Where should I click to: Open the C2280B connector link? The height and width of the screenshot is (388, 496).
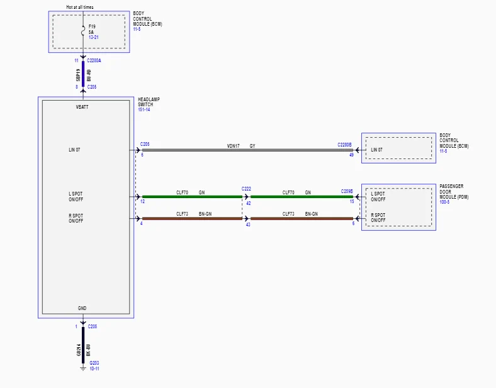(x=344, y=145)
